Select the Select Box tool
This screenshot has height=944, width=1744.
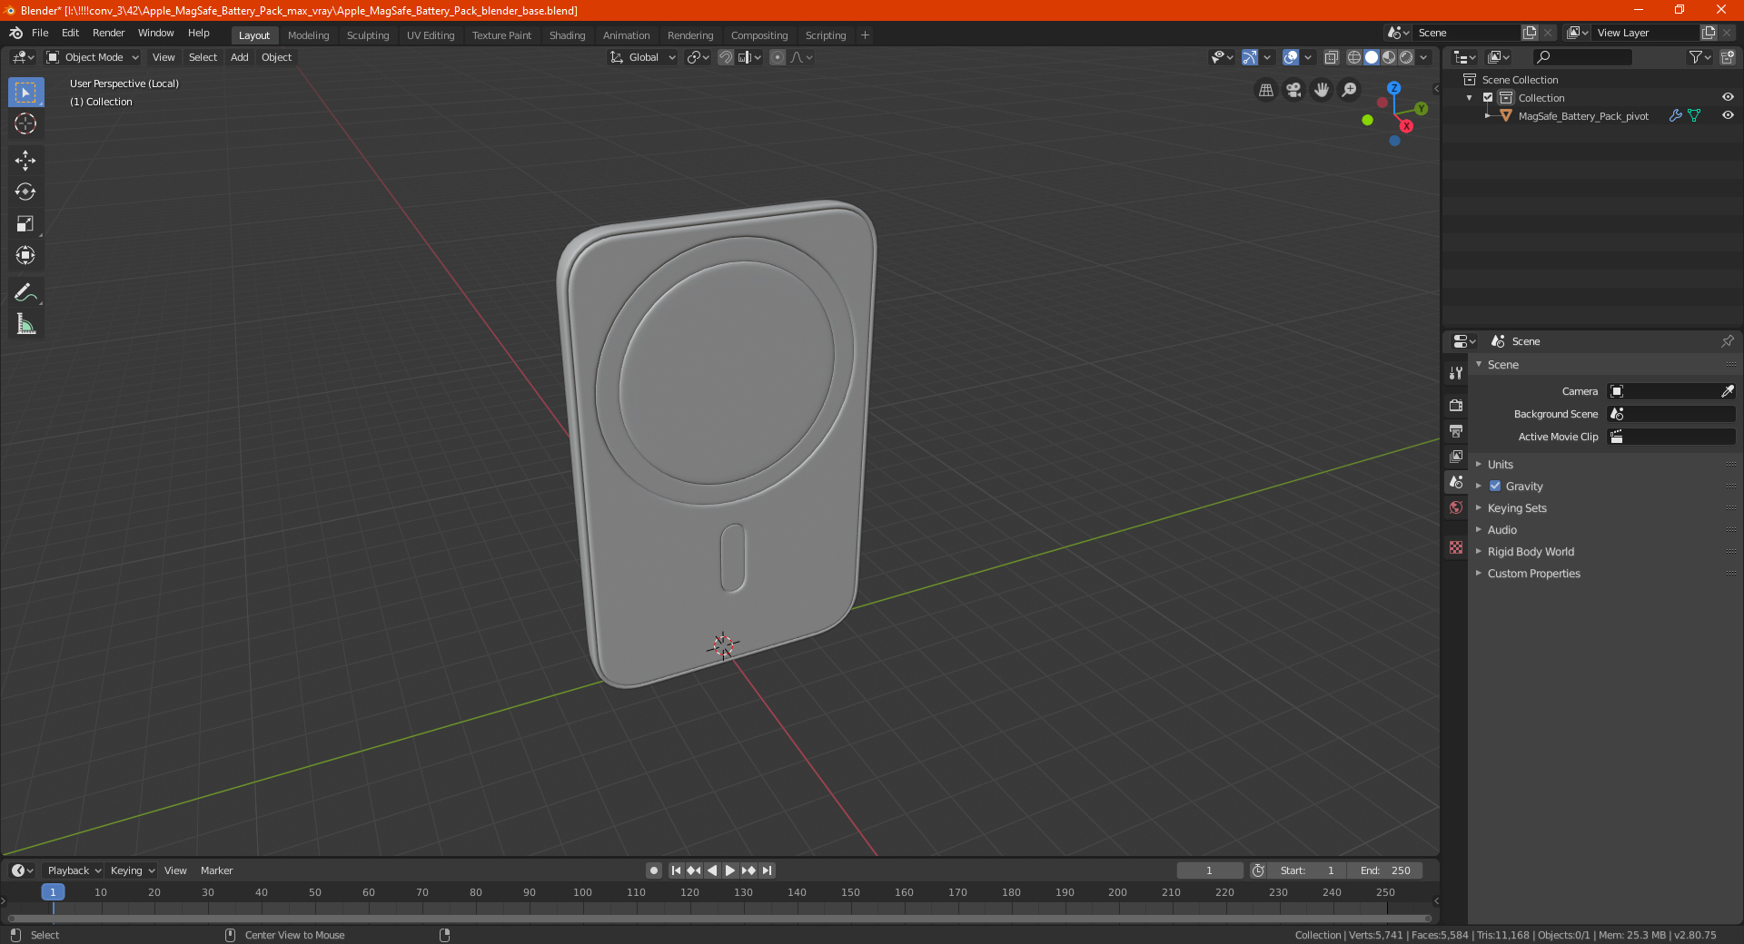pos(25,93)
